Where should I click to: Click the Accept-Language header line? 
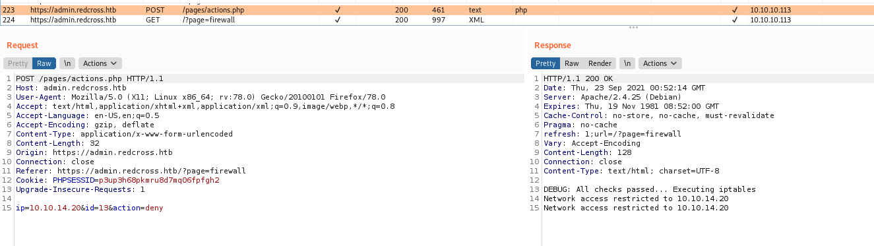click(88, 115)
